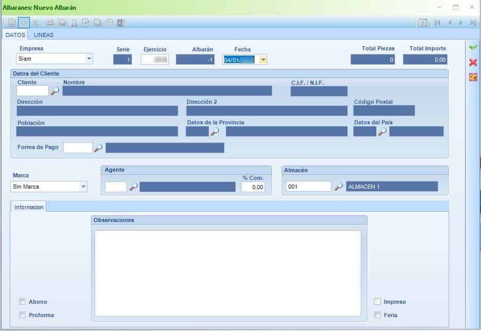Select the DATOS tab

pyautogui.click(x=15, y=35)
